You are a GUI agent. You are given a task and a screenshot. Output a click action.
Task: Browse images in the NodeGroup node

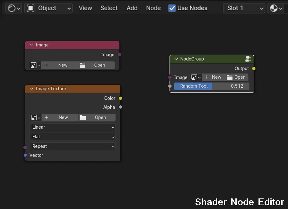pyautogui.click(x=196, y=77)
